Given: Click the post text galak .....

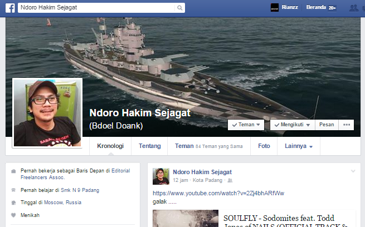Looking at the screenshot, I should tap(164, 201).
